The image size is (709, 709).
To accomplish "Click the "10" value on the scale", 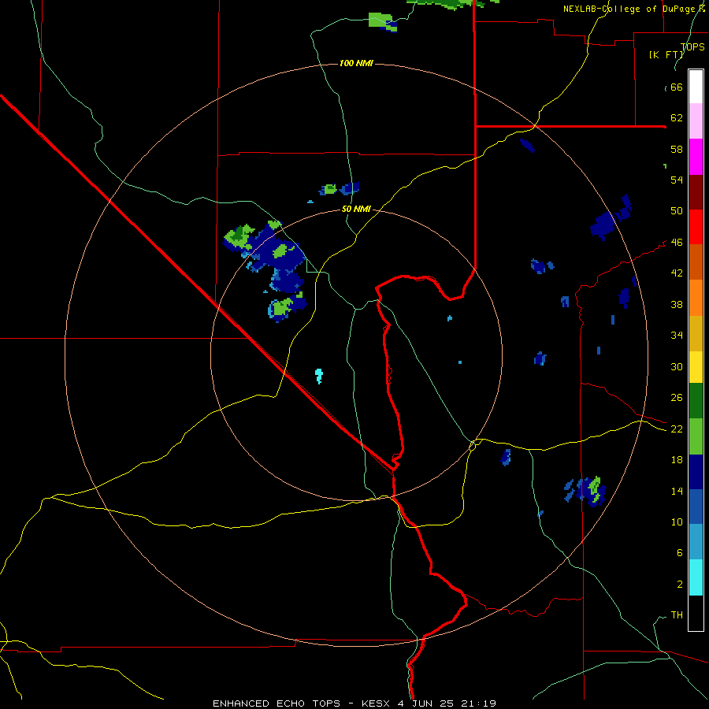I will (x=677, y=522).
